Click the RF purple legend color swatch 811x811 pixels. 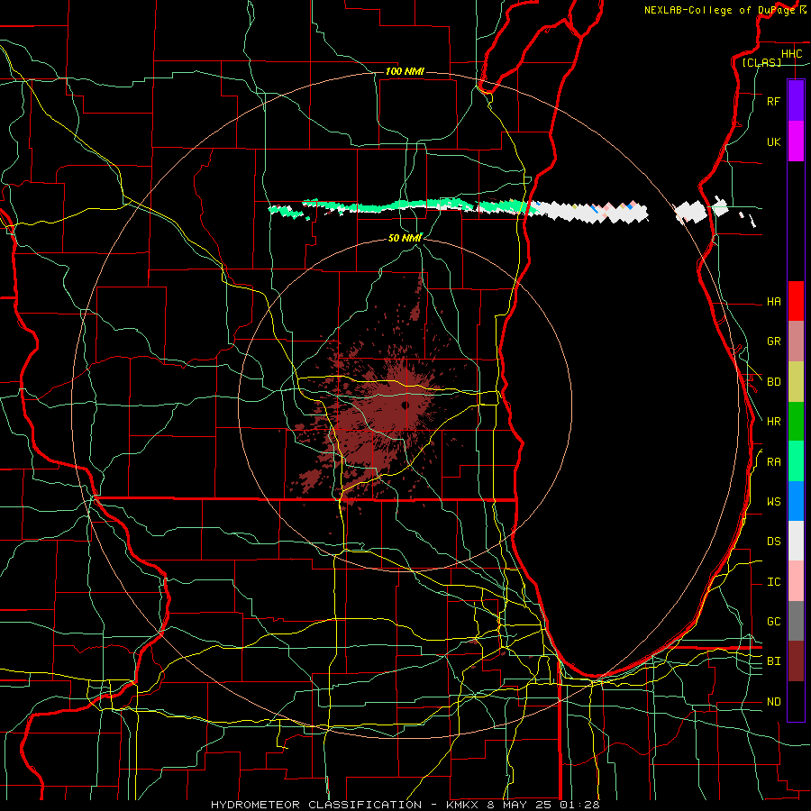pos(796,101)
